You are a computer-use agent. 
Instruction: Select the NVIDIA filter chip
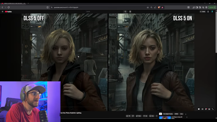pos(176,114)
